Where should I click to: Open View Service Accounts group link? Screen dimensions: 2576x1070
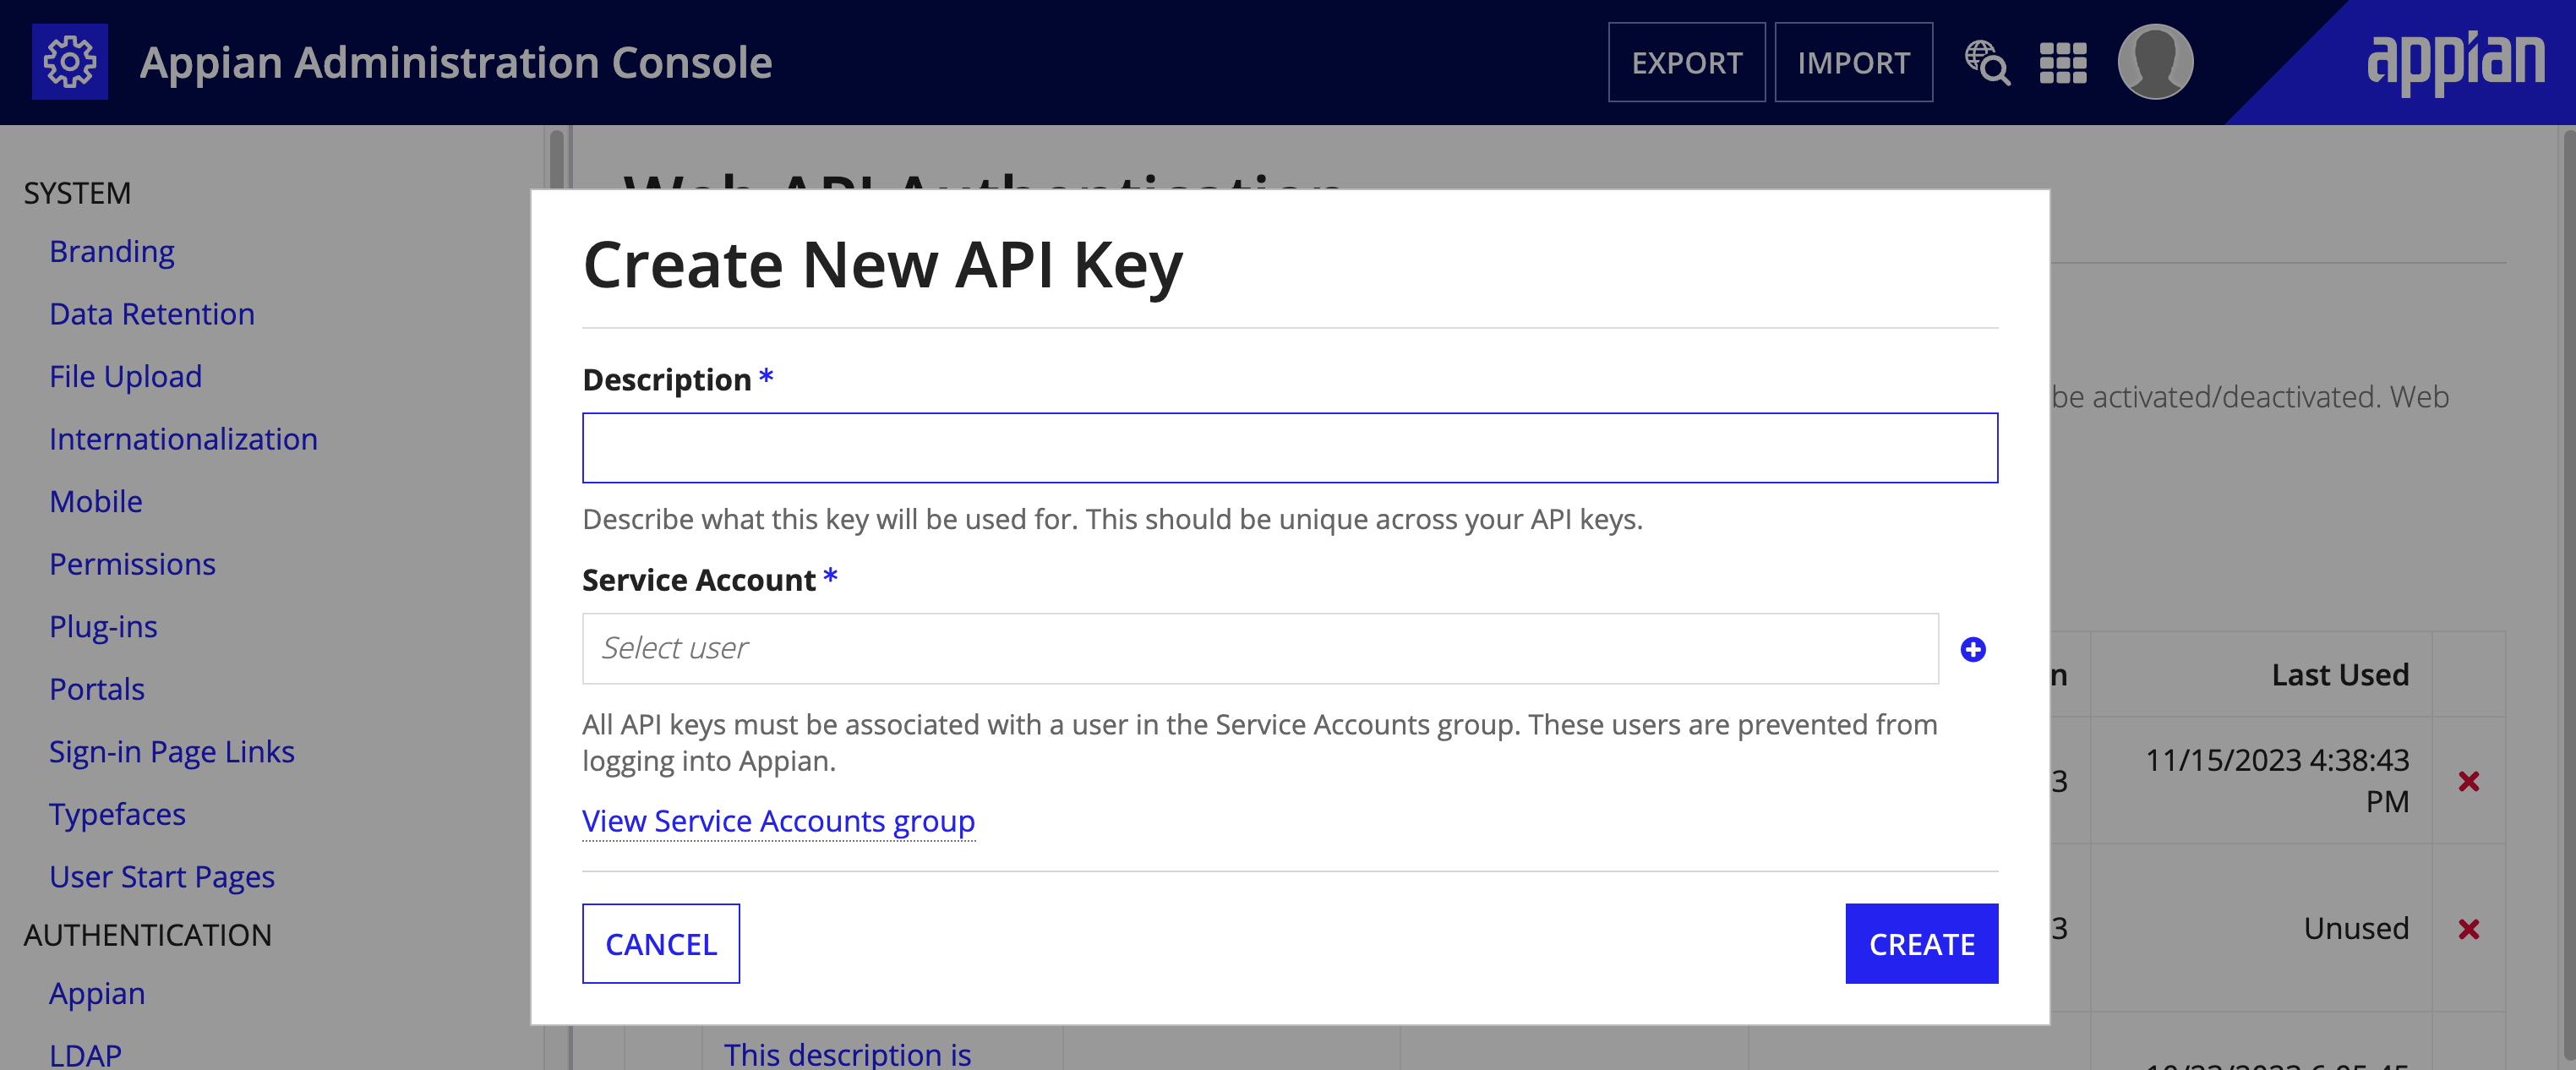click(x=778, y=821)
